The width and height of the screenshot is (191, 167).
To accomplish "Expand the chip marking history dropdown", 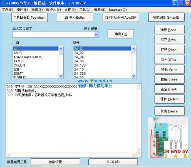I will pos(96,35).
